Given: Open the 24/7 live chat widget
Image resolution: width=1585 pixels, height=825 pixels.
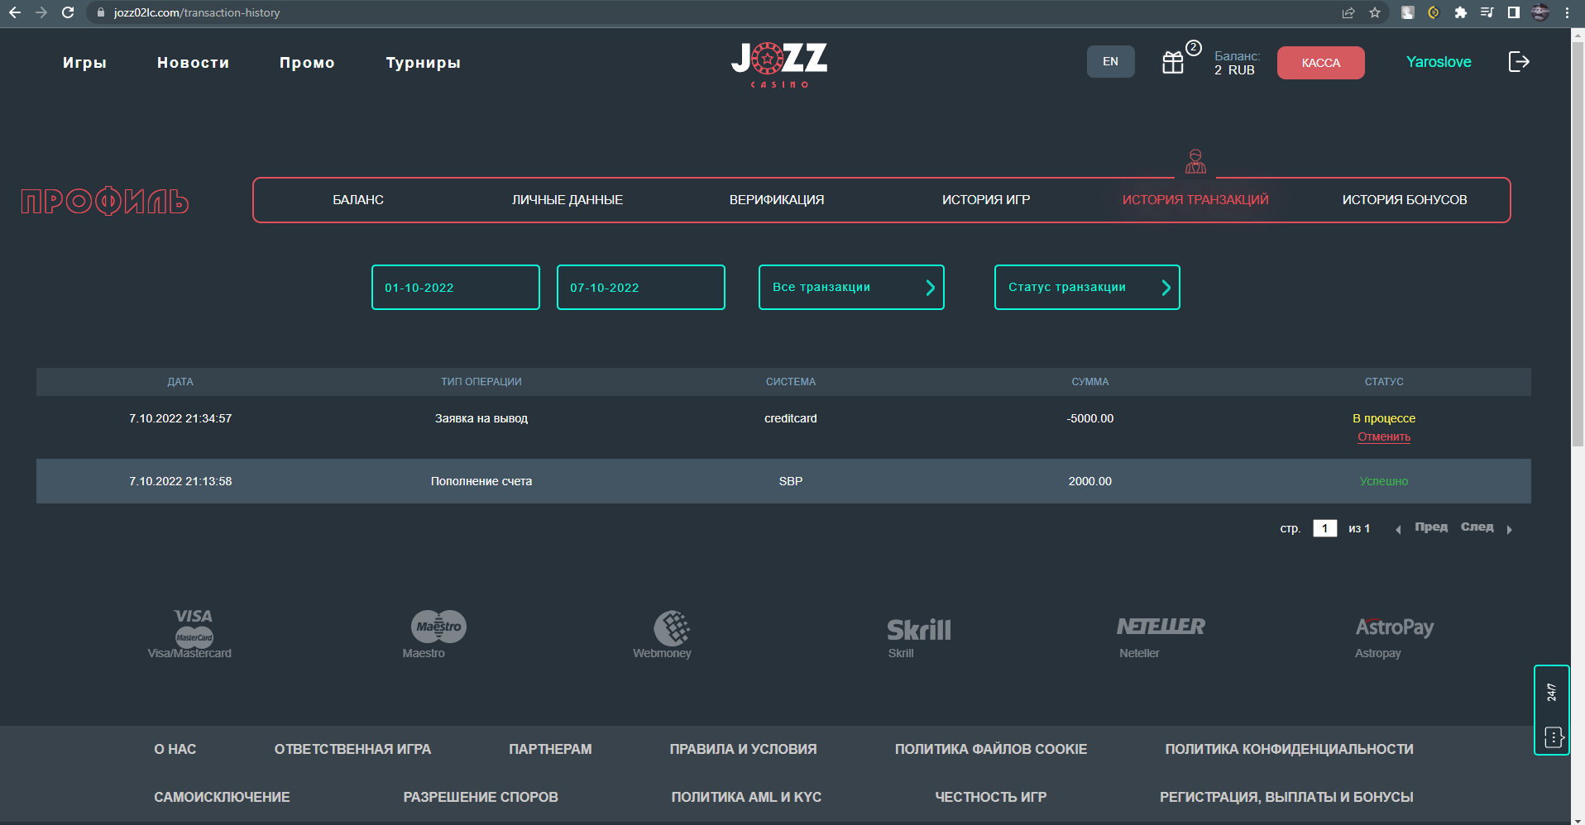Looking at the screenshot, I should point(1552,709).
